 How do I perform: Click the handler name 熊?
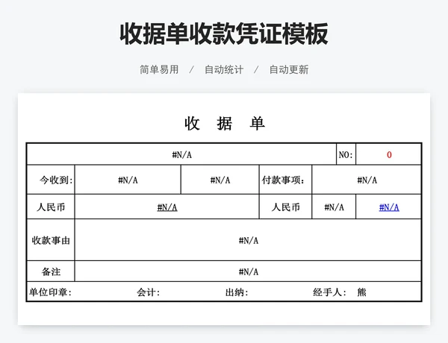[361, 292]
